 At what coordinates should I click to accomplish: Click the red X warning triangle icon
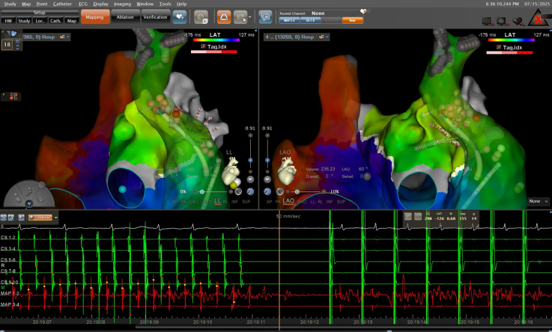pos(538,18)
